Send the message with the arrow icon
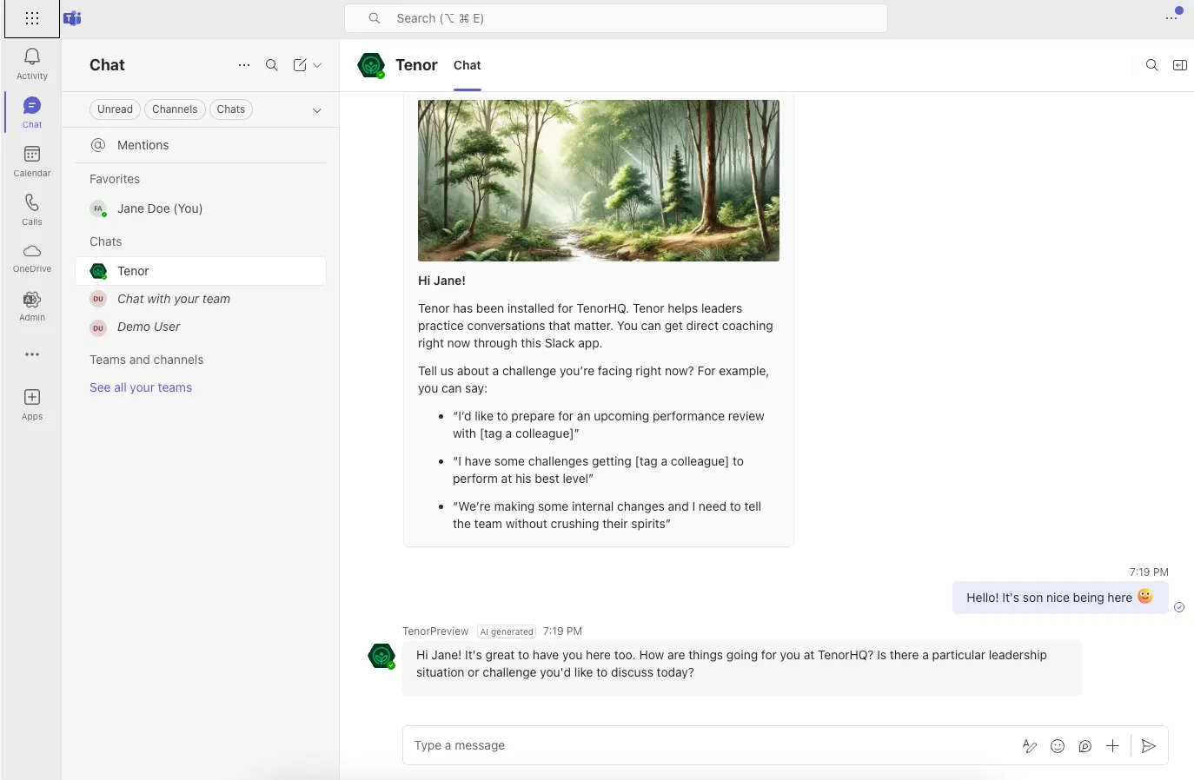The height and width of the screenshot is (780, 1194). (1149, 746)
